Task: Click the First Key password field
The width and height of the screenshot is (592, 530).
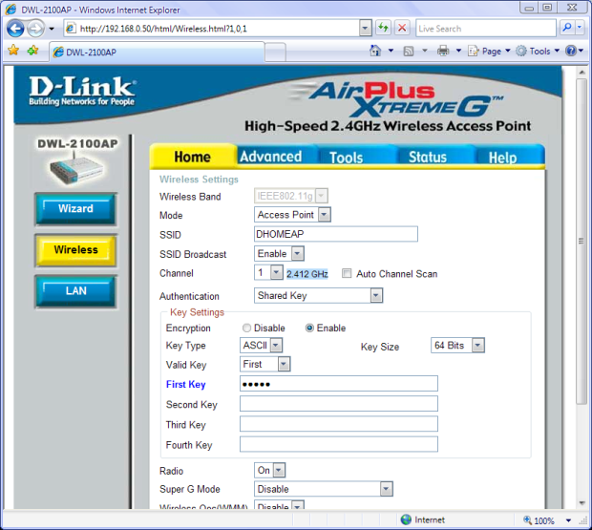Action: [339, 384]
